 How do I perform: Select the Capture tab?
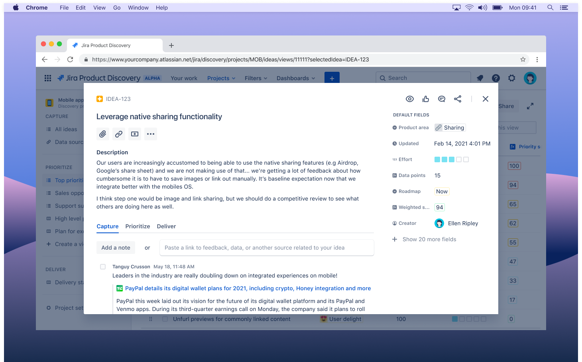tap(108, 226)
